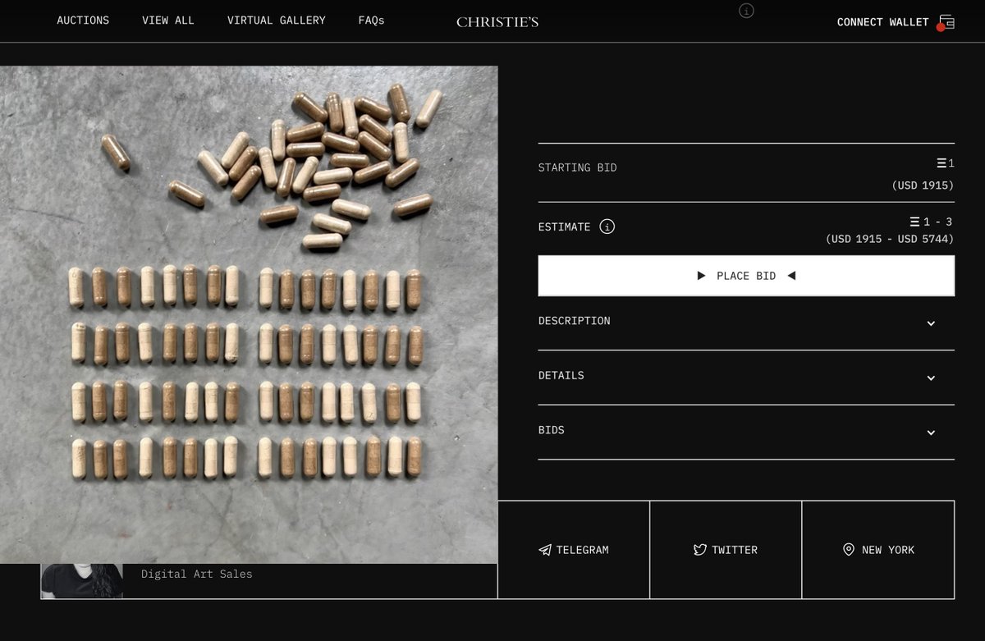
Task: Expand the Details section chevron
Action: click(931, 378)
